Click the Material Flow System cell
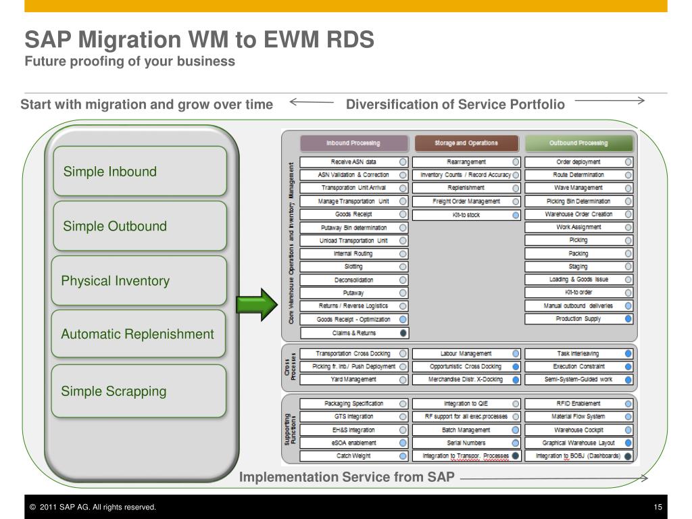Viewport: 692px width, 519px height. coord(579,416)
